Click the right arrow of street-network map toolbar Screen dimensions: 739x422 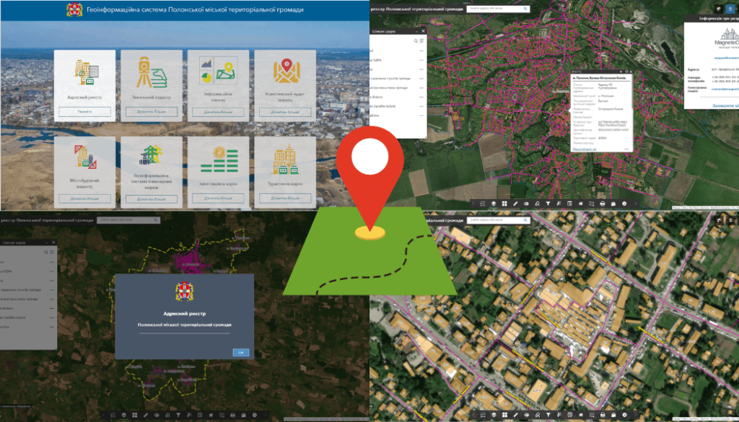[635, 203]
